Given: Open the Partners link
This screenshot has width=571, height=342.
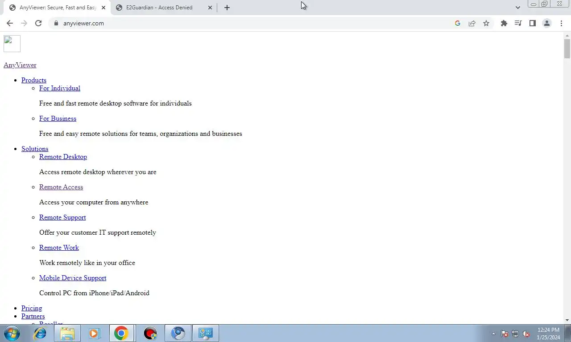Looking at the screenshot, I should coord(33,316).
